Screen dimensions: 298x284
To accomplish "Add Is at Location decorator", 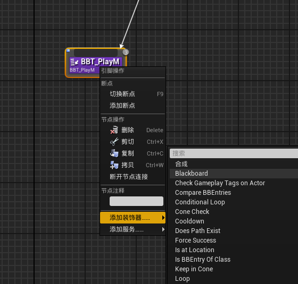I will pyautogui.click(x=234, y=250).
